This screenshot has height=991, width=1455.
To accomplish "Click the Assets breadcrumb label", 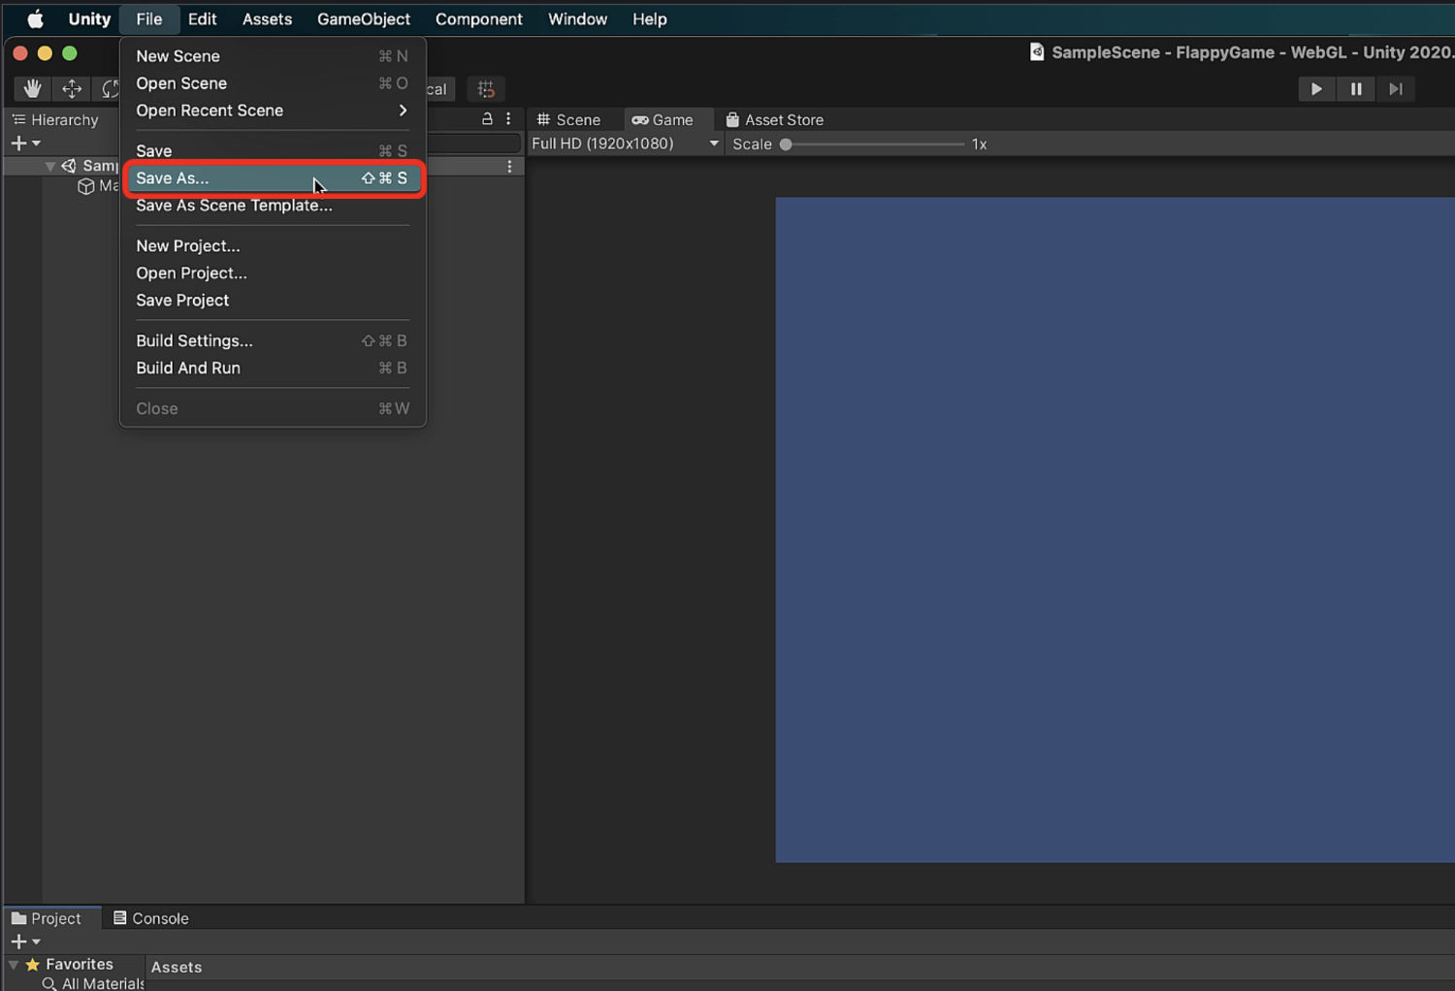I will pos(177,968).
